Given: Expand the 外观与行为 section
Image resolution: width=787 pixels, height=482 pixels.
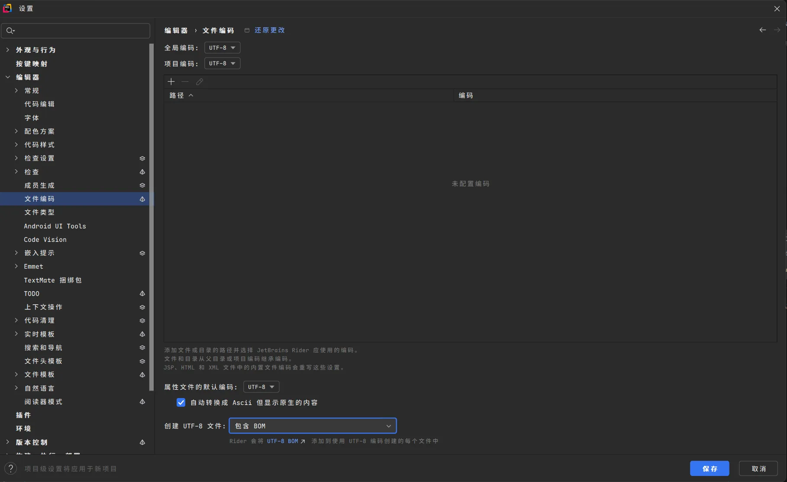Looking at the screenshot, I should 7,50.
